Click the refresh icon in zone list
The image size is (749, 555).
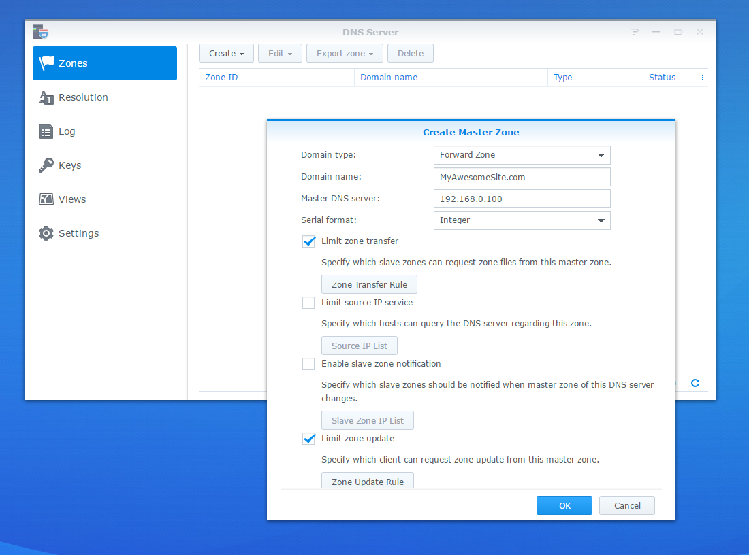point(695,383)
